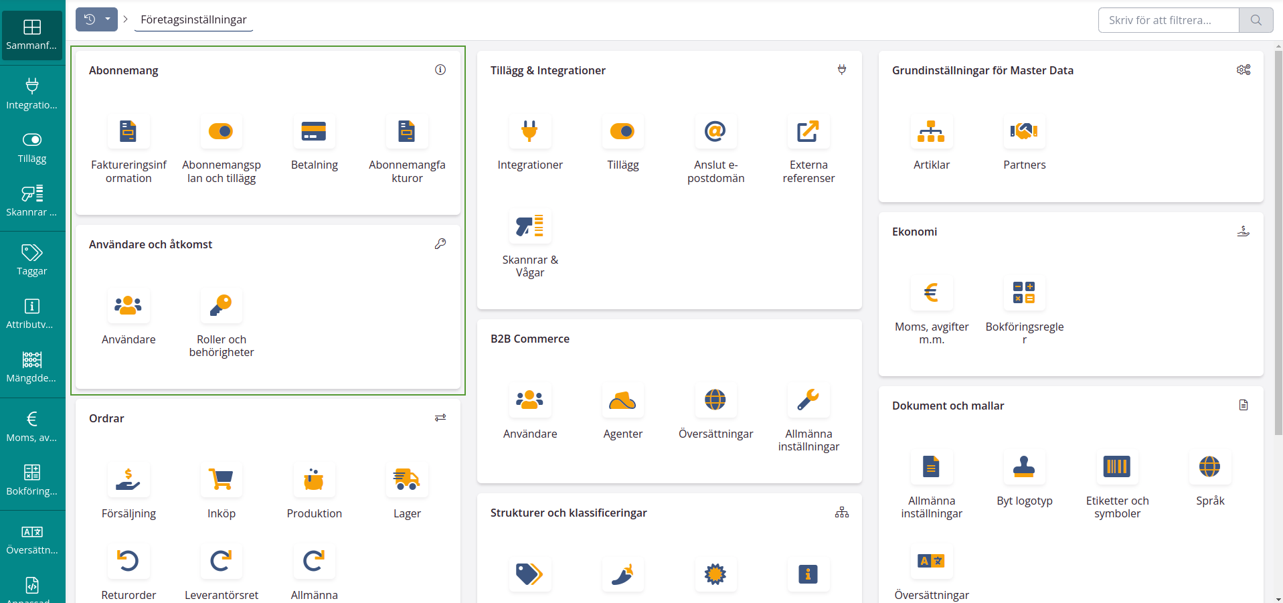Screen dimensions: 1283x603
Task: Expand the history dropdown arrow
Action: click(108, 19)
